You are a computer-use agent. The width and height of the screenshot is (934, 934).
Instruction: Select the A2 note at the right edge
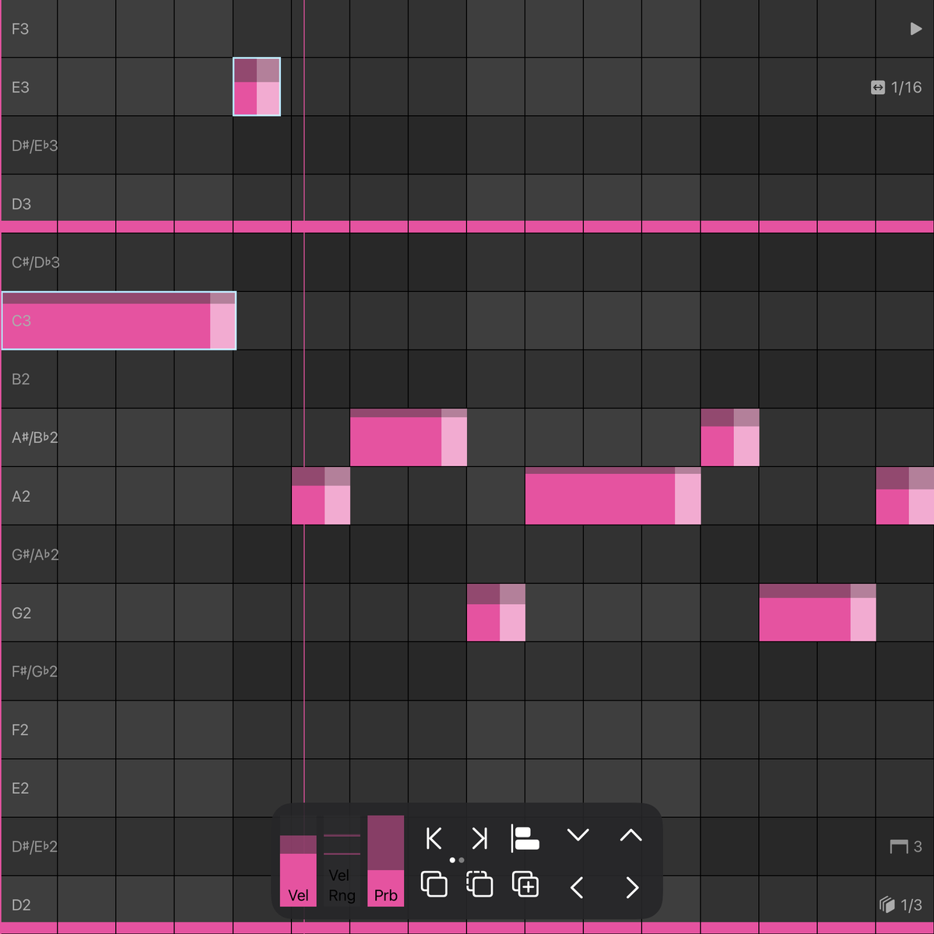[x=905, y=496]
